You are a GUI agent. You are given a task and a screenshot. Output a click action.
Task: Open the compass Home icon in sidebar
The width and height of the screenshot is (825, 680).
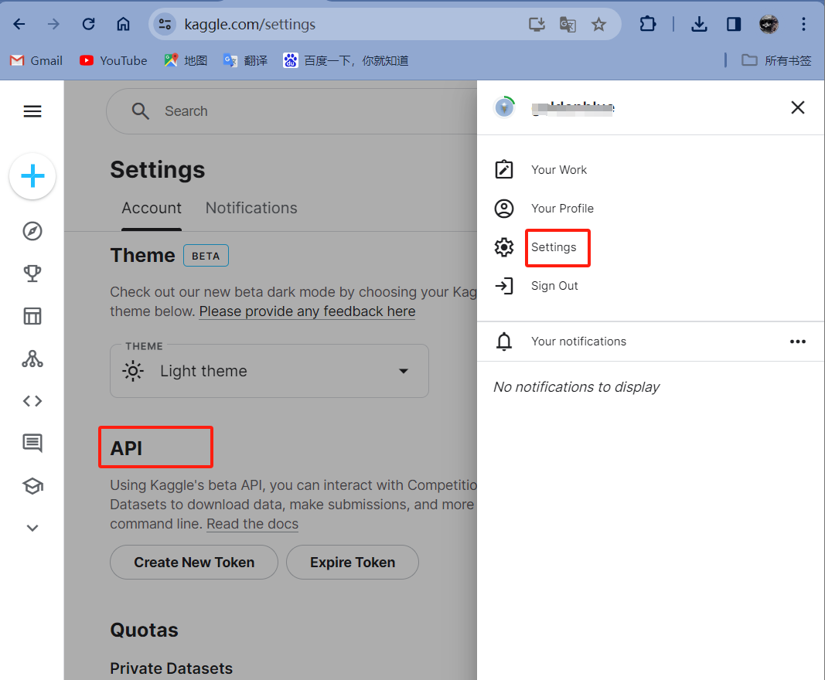[32, 231]
